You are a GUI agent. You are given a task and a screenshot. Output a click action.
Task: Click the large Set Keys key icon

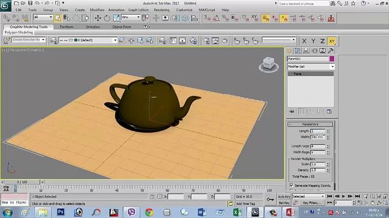tap(270, 199)
